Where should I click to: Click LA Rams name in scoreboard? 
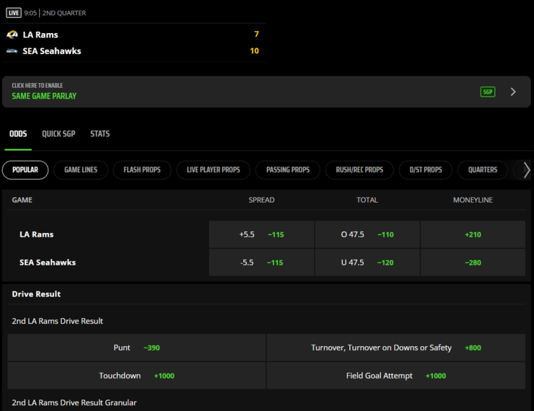[40, 35]
